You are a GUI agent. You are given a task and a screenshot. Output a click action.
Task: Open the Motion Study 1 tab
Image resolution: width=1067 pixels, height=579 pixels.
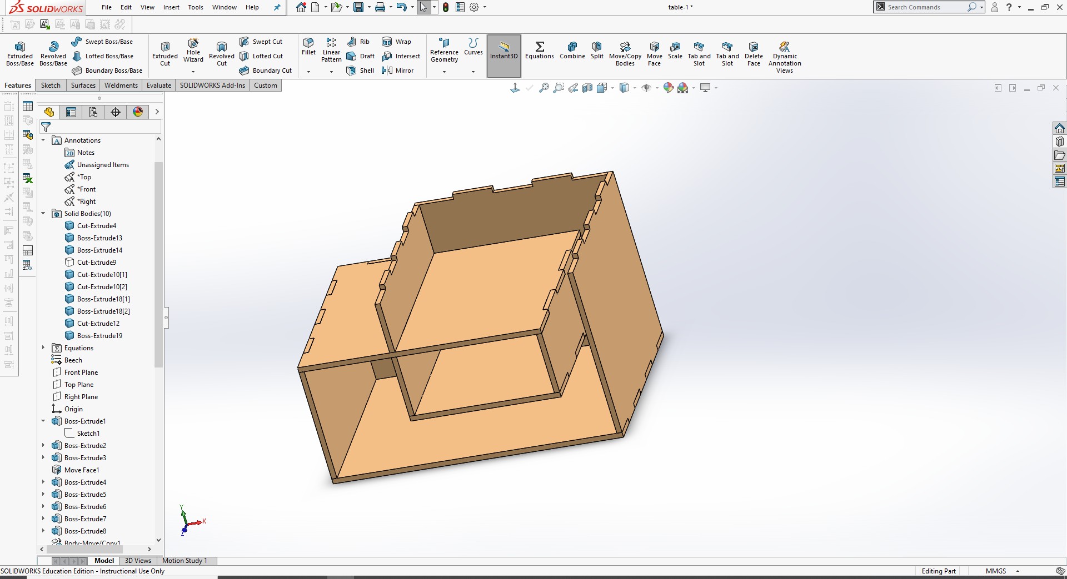pos(185,561)
